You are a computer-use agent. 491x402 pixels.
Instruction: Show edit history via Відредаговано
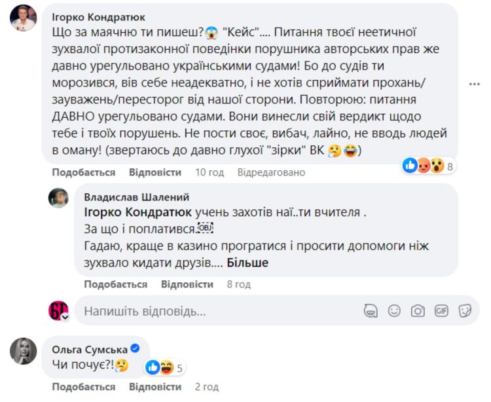271,172
